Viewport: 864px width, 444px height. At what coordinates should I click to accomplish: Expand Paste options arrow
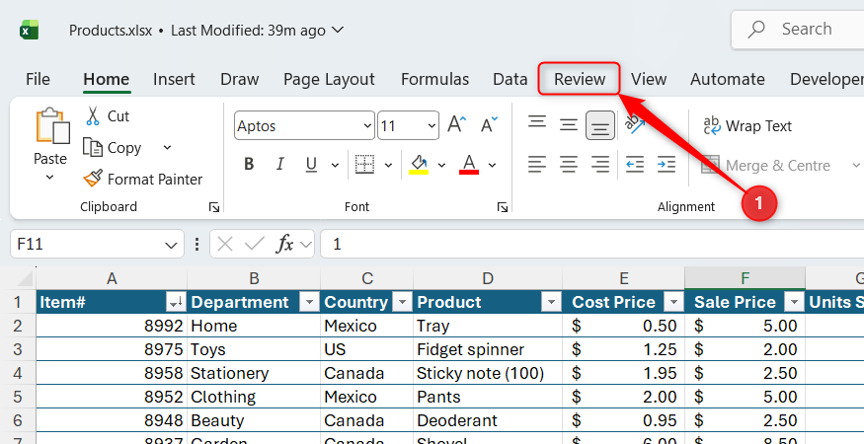click(49, 178)
